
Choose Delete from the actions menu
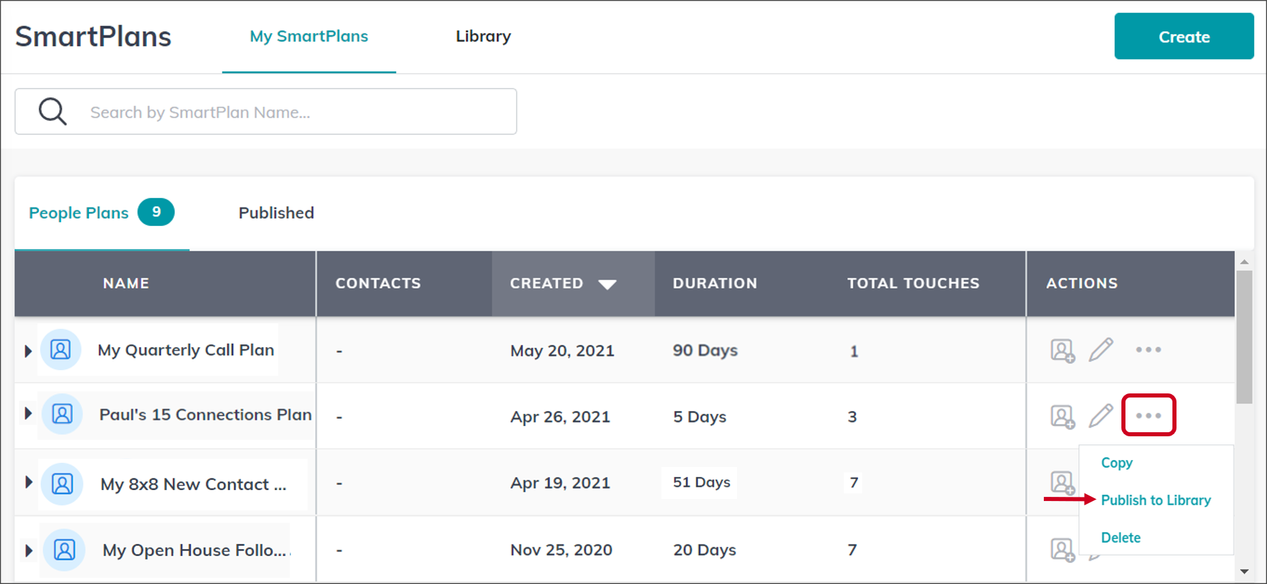pyautogui.click(x=1121, y=538)
